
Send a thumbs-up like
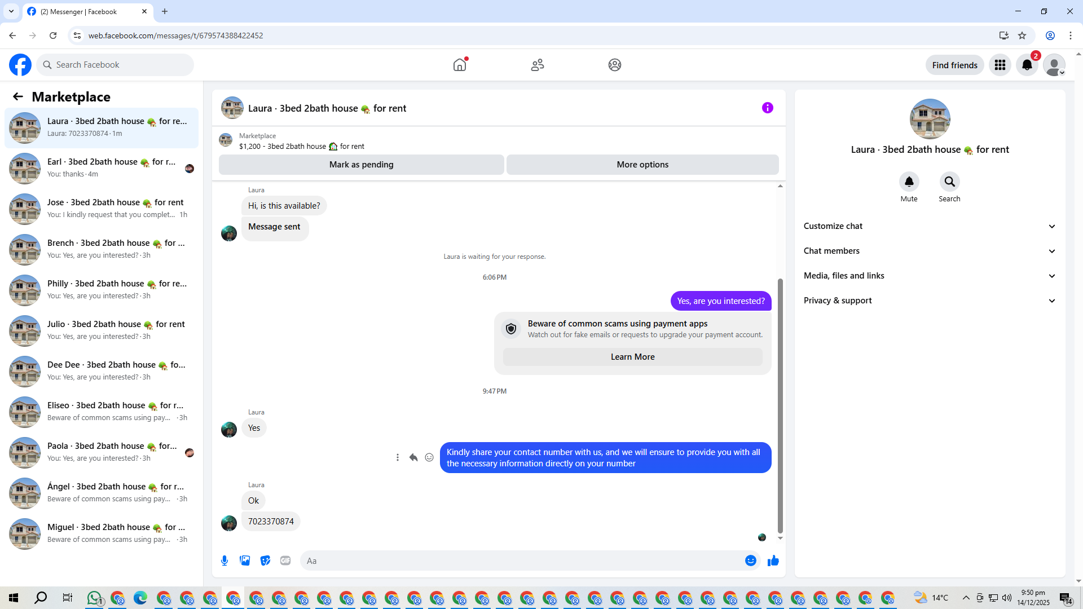773,561
